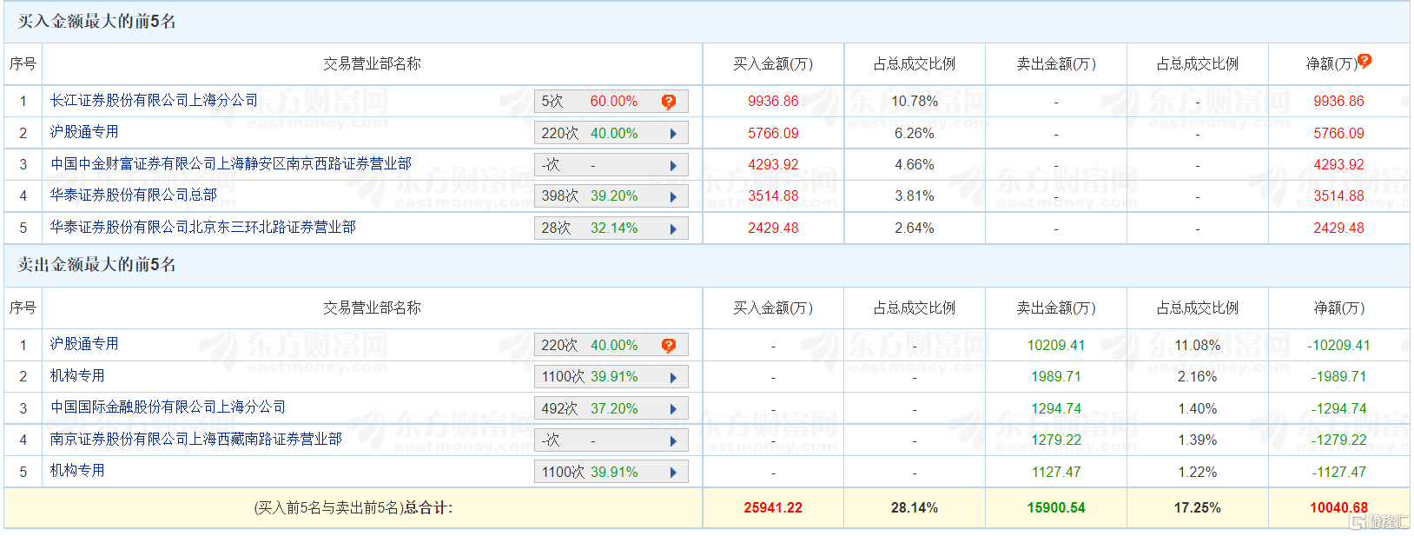Image resolution: width=1414 pixels, height=536 pixels.
Task: Click the 2.64% ratio cell
Action: point(915,228)
